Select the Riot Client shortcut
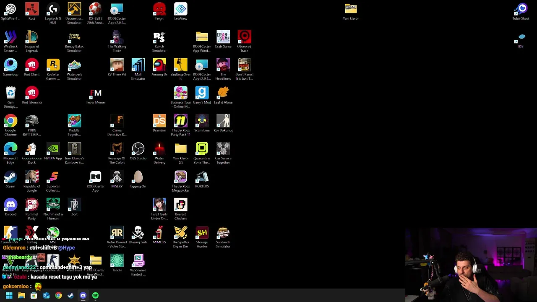Screen dimensions: 537x302 [x=32, y=68]
